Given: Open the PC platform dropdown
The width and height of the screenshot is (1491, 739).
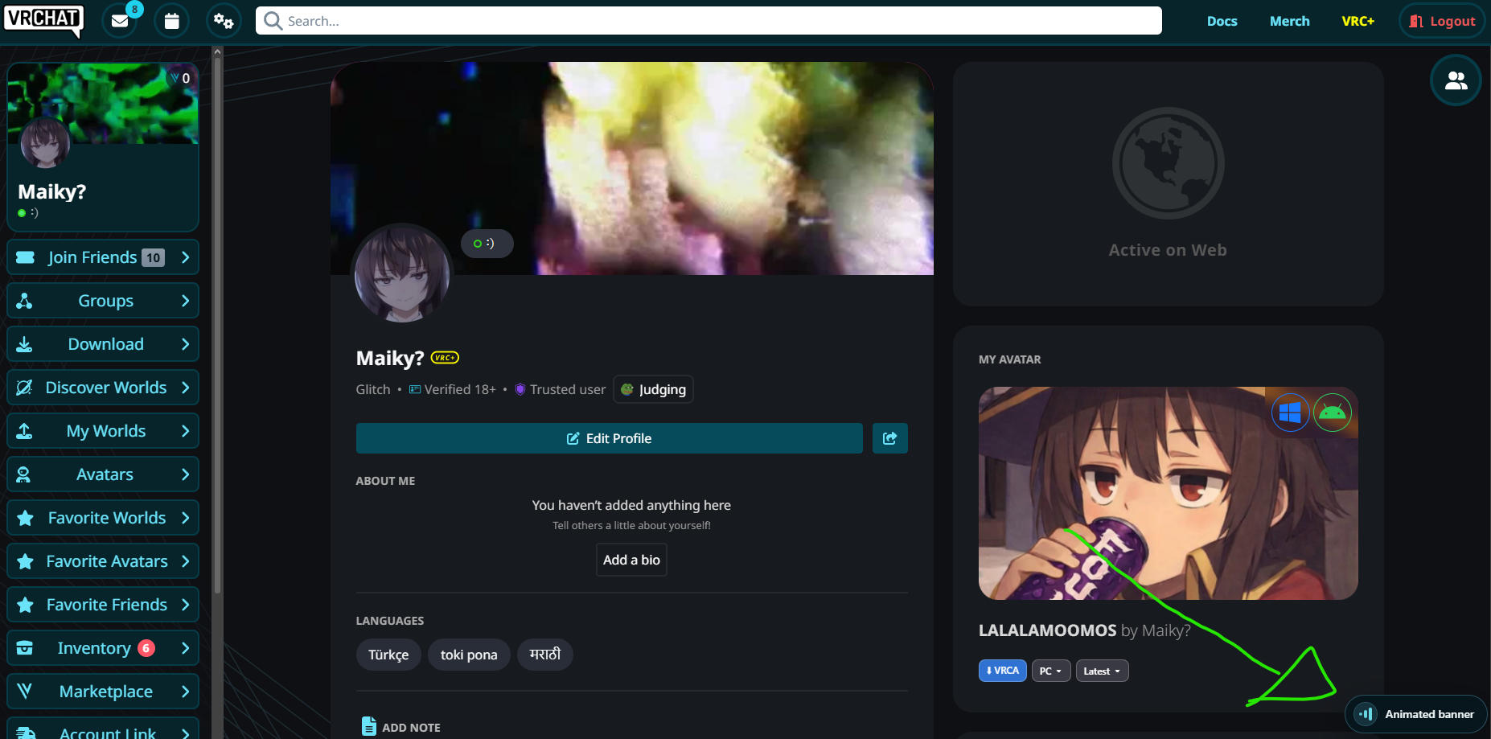Looking at the screenshot, I should coord(1050,671).
